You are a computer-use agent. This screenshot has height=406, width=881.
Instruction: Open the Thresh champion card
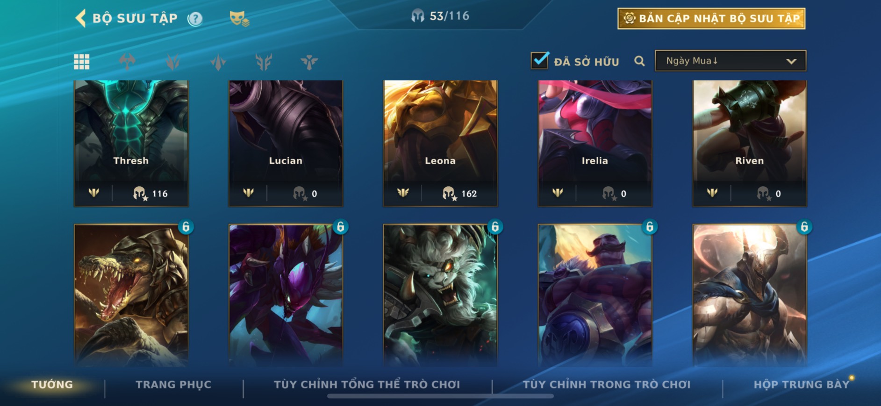[131, 143]
